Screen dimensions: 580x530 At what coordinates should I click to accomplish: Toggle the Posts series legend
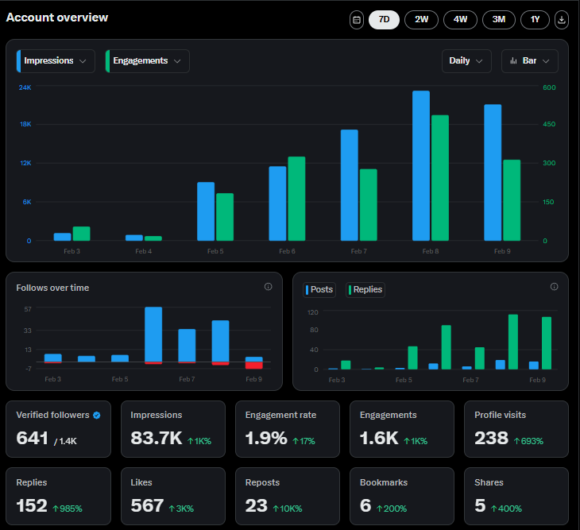pyautogui.click(x=319, y=289)
